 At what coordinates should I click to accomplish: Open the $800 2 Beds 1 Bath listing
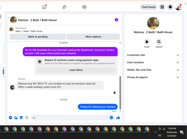point(29,31)
